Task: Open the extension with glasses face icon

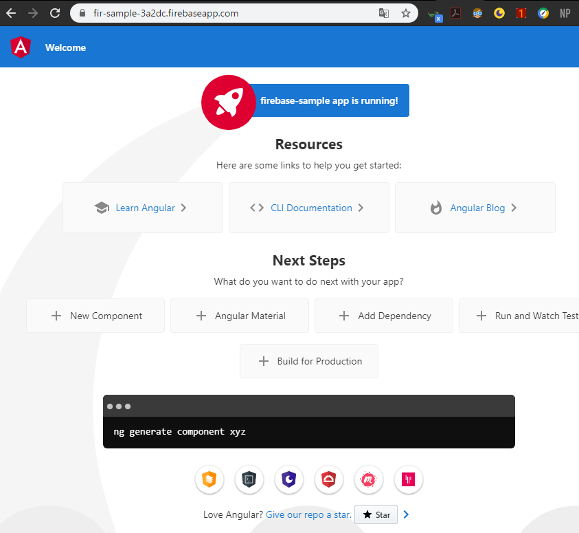Action: pyautogui.click(x=477, y=13)
